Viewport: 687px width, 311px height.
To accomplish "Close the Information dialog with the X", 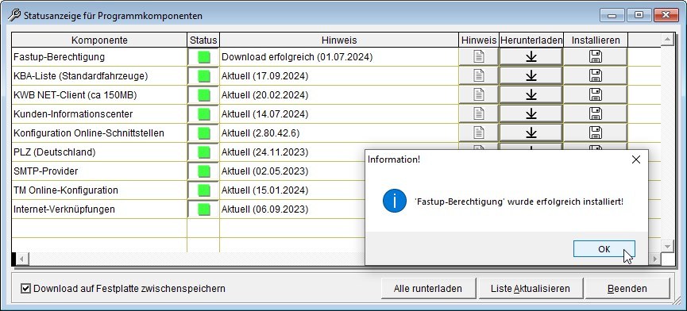I will click(x=635, y=159).
